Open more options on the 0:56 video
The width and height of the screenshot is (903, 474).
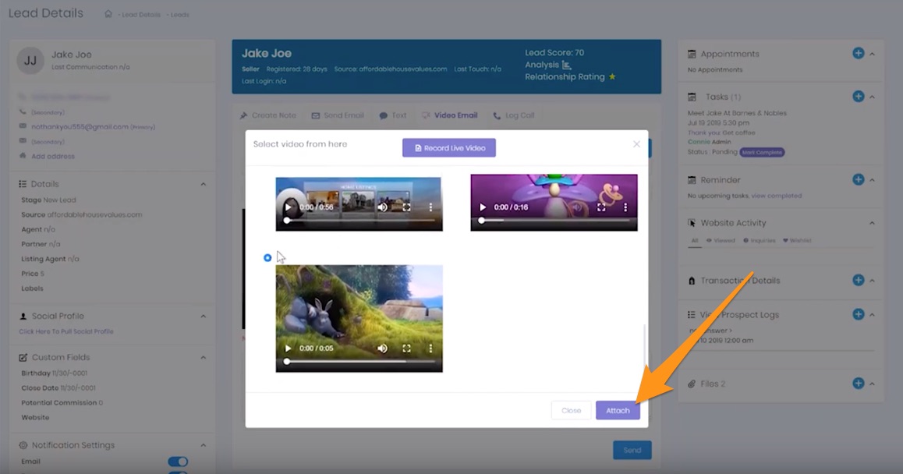tap(430, 207)
